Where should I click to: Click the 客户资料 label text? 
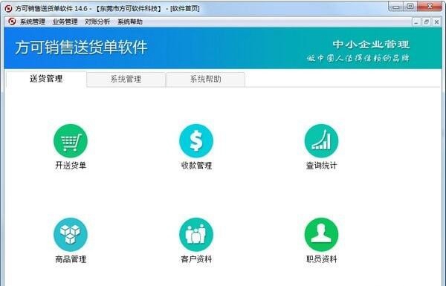[x=196, y=259]
